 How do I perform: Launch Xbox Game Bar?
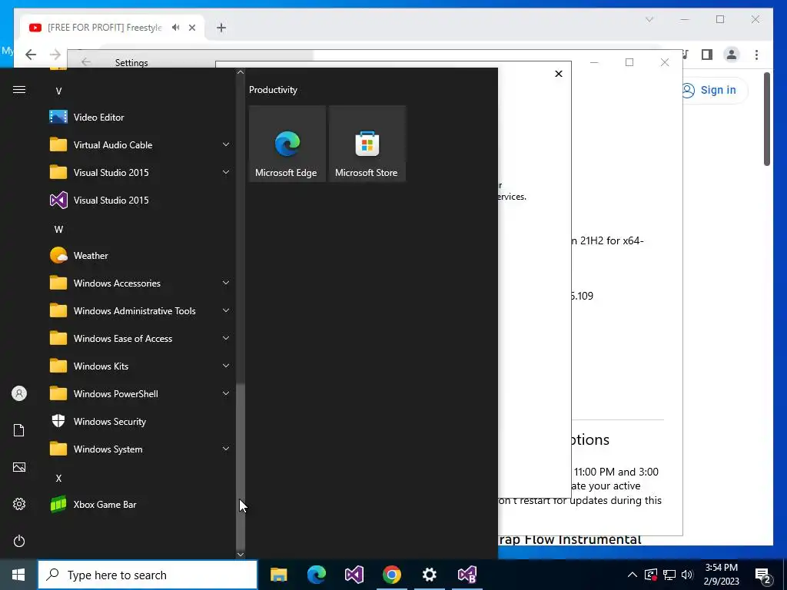pyautogui.click(x=141, y=504)
